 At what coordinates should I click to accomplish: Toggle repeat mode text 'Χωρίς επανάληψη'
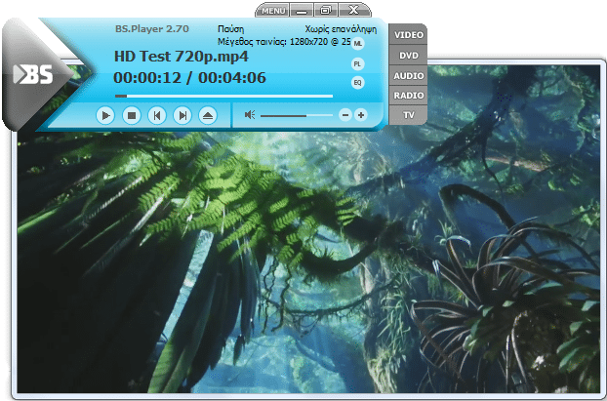tap(341, 29)
